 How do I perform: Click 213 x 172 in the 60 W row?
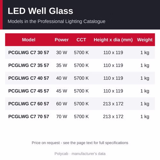[x=113, y=104]
